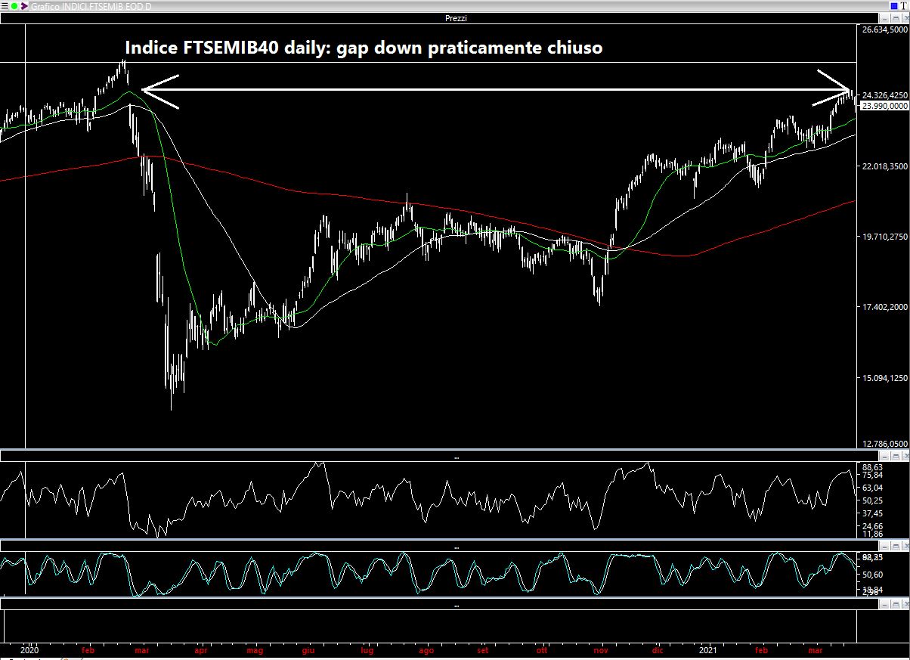Maximize the indicator panel with the 88,63 scale

point(896,457)
